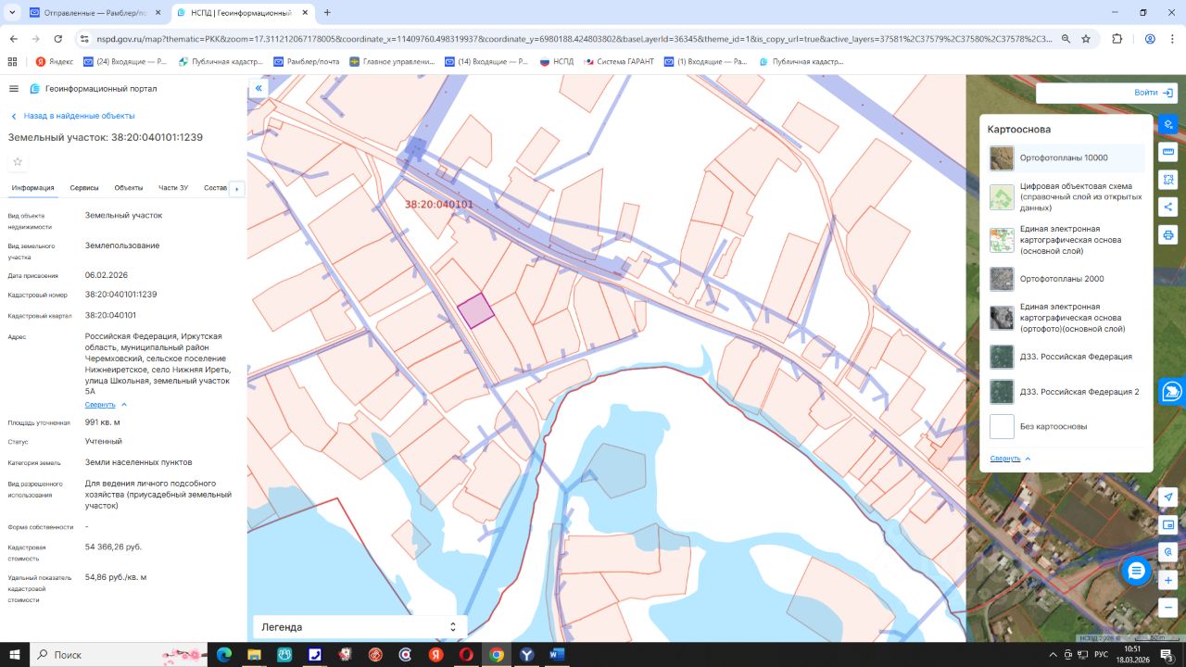
Task: Open the Части ЗУ tab
Action: pos(173,188)
